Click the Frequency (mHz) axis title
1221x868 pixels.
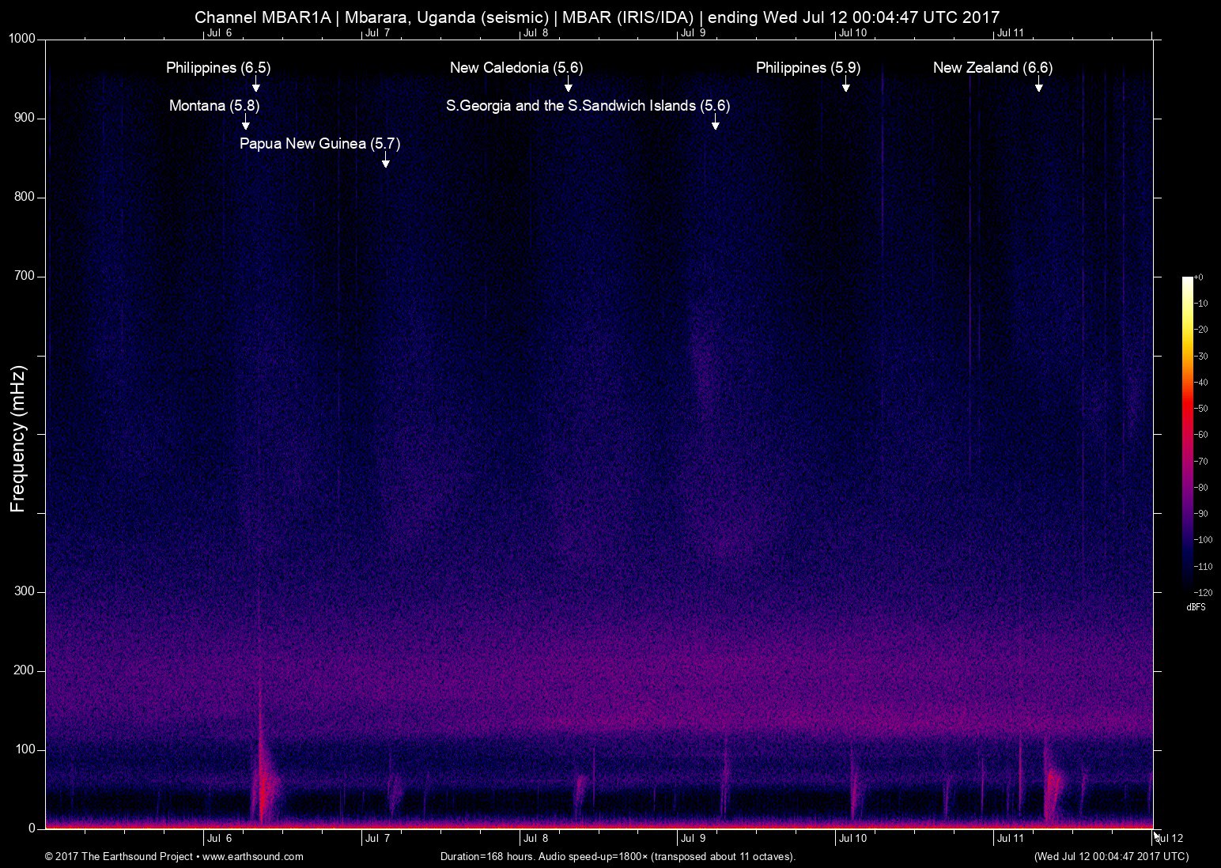pos(18,439)
